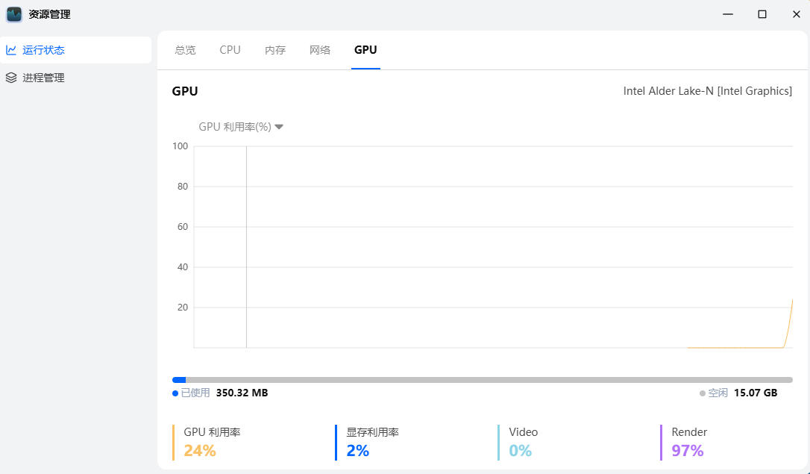
Task: Select the GPU tab
Action: coord(365,50)
